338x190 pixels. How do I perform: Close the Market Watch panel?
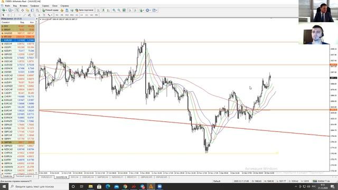pos(36,19)
